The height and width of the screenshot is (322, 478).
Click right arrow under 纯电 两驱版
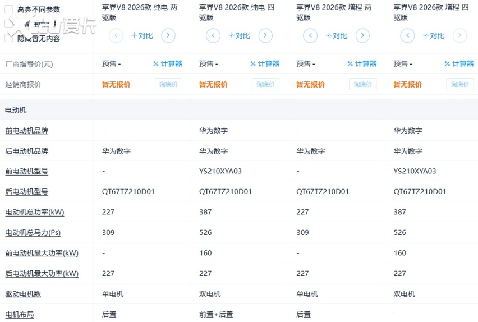click(168, 35)
